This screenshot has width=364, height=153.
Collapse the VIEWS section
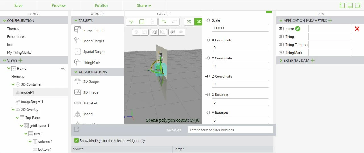click(x=4, y=60)
